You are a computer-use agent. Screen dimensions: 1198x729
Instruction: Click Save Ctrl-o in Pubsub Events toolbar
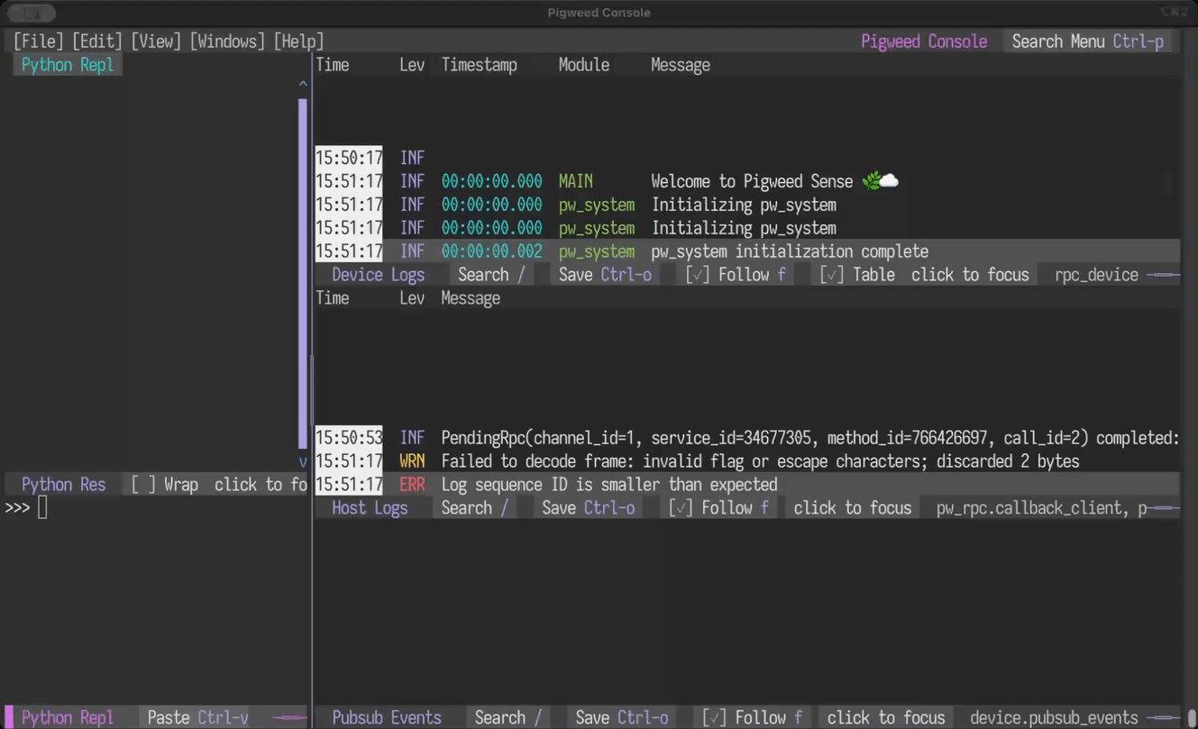tap(622, 718)
